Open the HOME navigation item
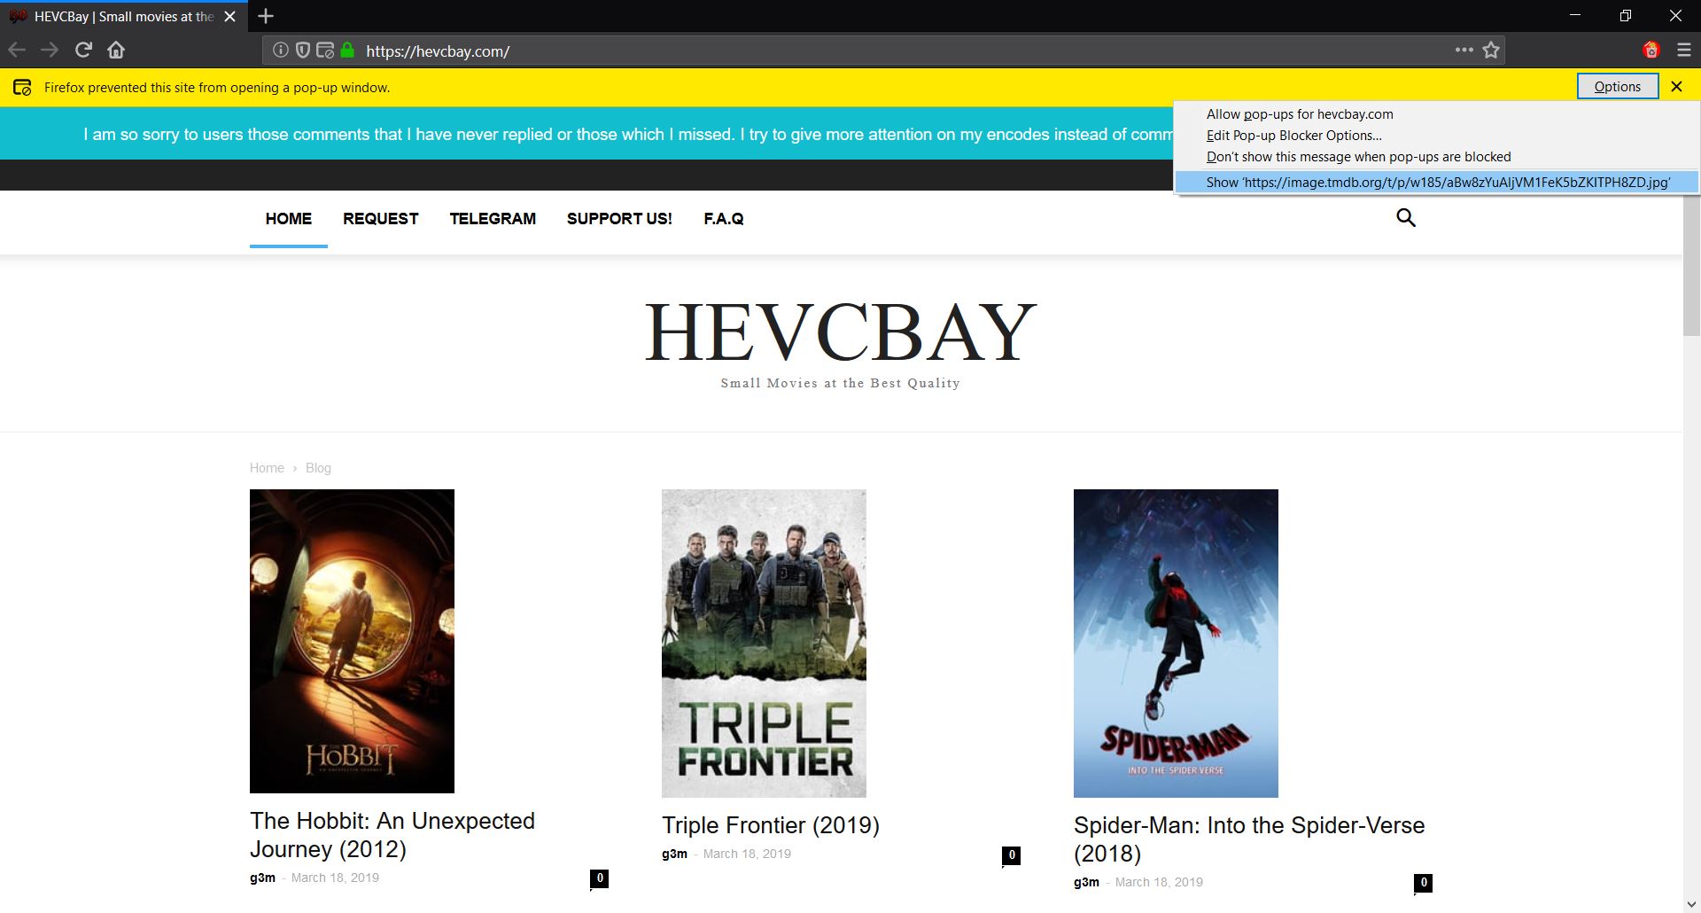The image size is (1701, 913). 289,219
